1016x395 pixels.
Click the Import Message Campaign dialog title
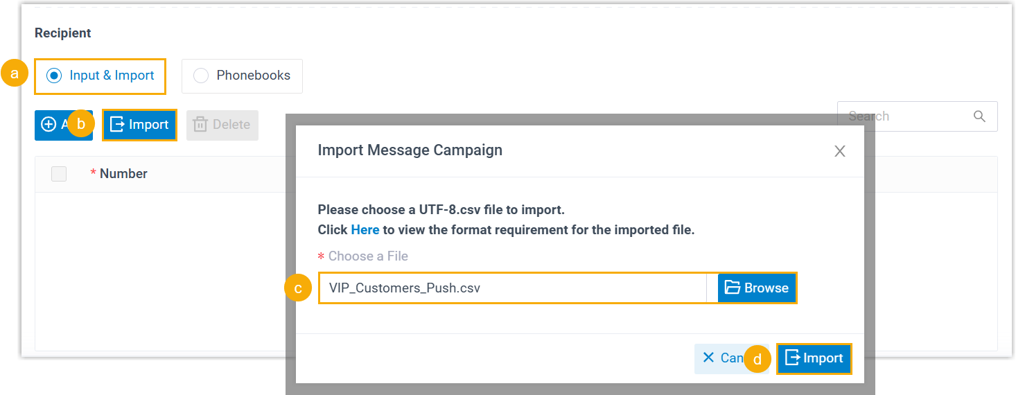click(x=410, y=150)
